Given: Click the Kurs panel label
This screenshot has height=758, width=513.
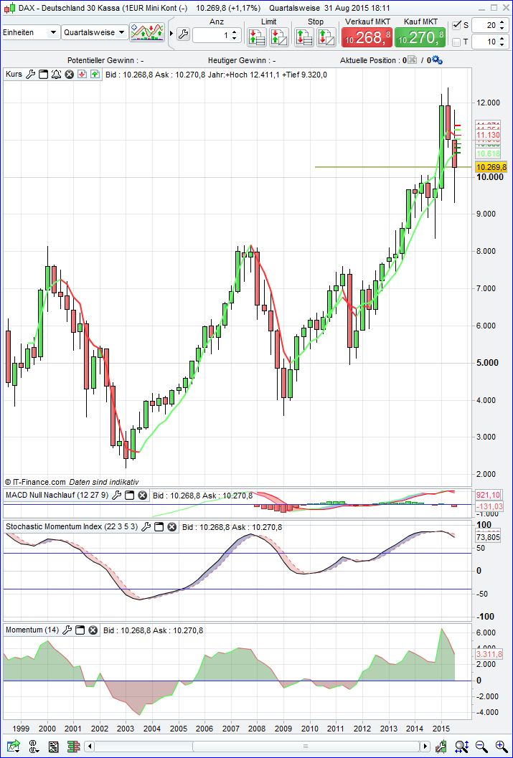Looking at the screenshot, I should click(14, 75).
